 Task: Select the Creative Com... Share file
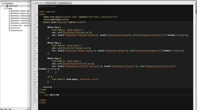click(x=21, y=25)
